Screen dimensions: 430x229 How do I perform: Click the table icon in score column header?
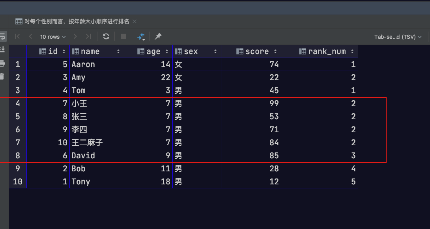240,51
